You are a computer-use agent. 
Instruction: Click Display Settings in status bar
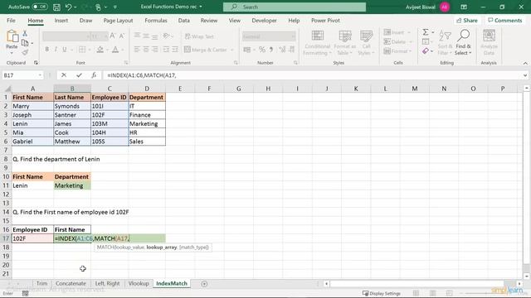382,293
